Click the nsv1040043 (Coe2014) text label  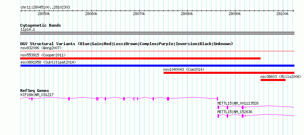point(184,69)
